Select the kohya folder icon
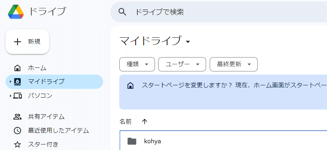The height and width of the screenshot is (150, 327). click(132, 141)
